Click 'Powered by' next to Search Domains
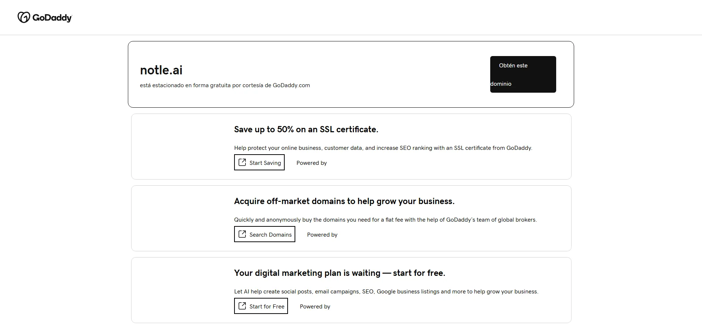The image size is (702, 333). pyautogui.click(x=322, y=235)
